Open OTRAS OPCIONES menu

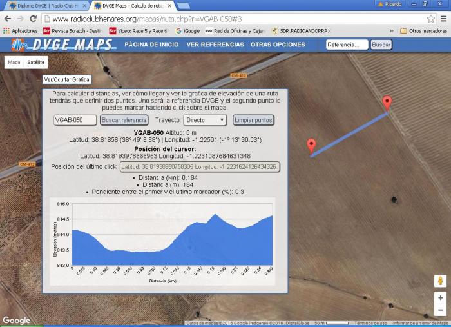[278, 45]
